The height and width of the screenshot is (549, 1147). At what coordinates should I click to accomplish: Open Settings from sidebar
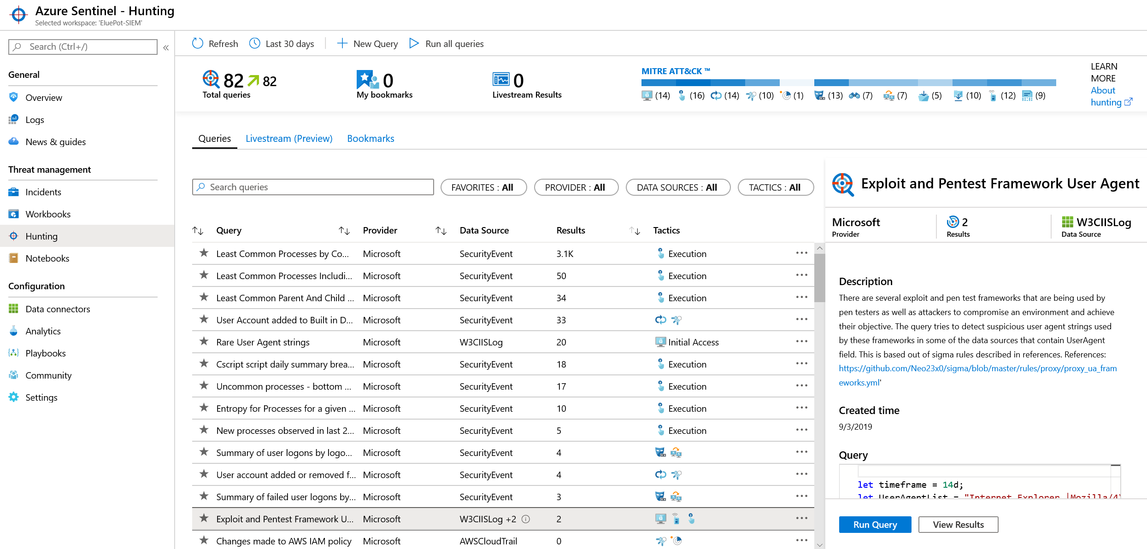tap(41, 397)
